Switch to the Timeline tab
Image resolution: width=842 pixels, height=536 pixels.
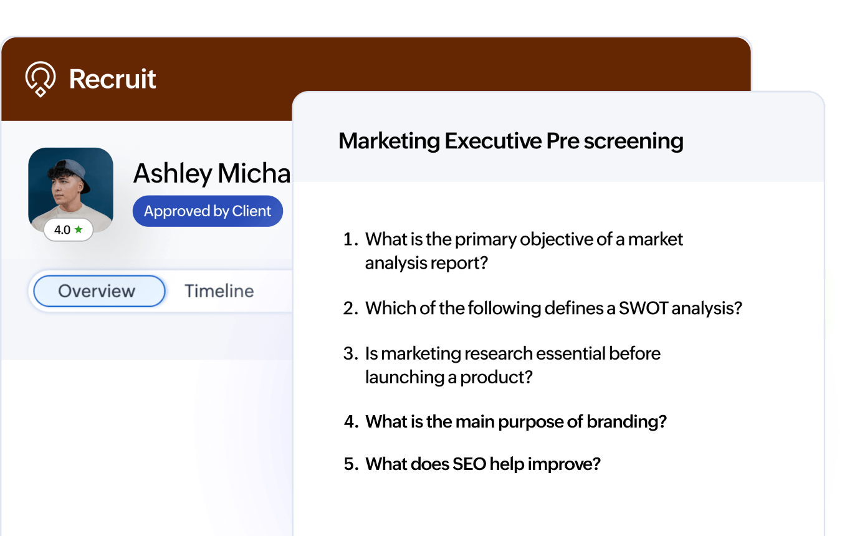pyautogui.click(x=219, y=291)
